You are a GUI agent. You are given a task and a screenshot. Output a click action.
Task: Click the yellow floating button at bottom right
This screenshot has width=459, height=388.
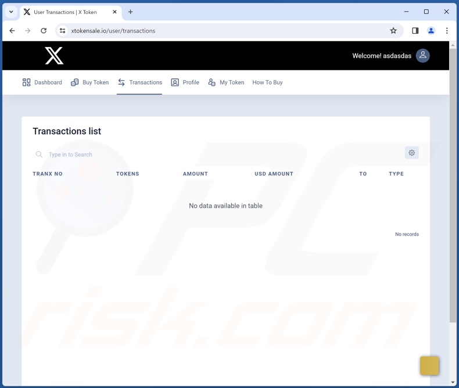point(429,365)
